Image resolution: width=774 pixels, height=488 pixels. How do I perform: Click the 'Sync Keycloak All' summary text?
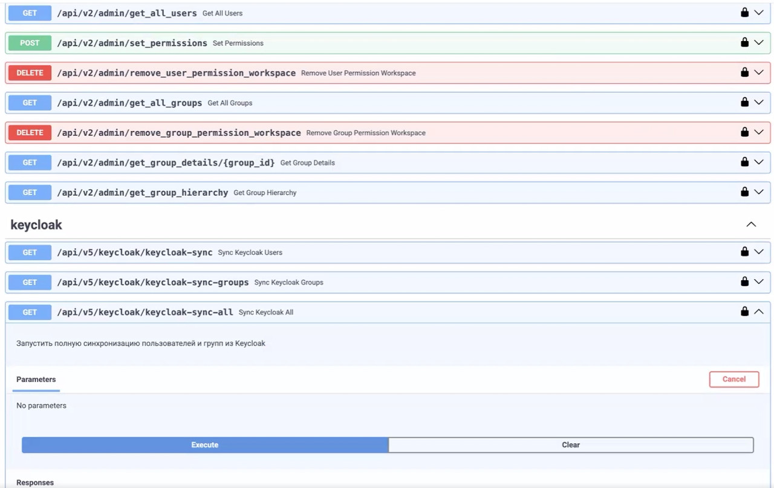coord(266,312)
